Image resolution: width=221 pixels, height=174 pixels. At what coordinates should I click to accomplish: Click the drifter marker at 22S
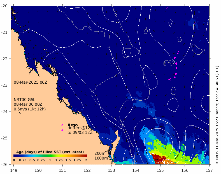[175, 58]
